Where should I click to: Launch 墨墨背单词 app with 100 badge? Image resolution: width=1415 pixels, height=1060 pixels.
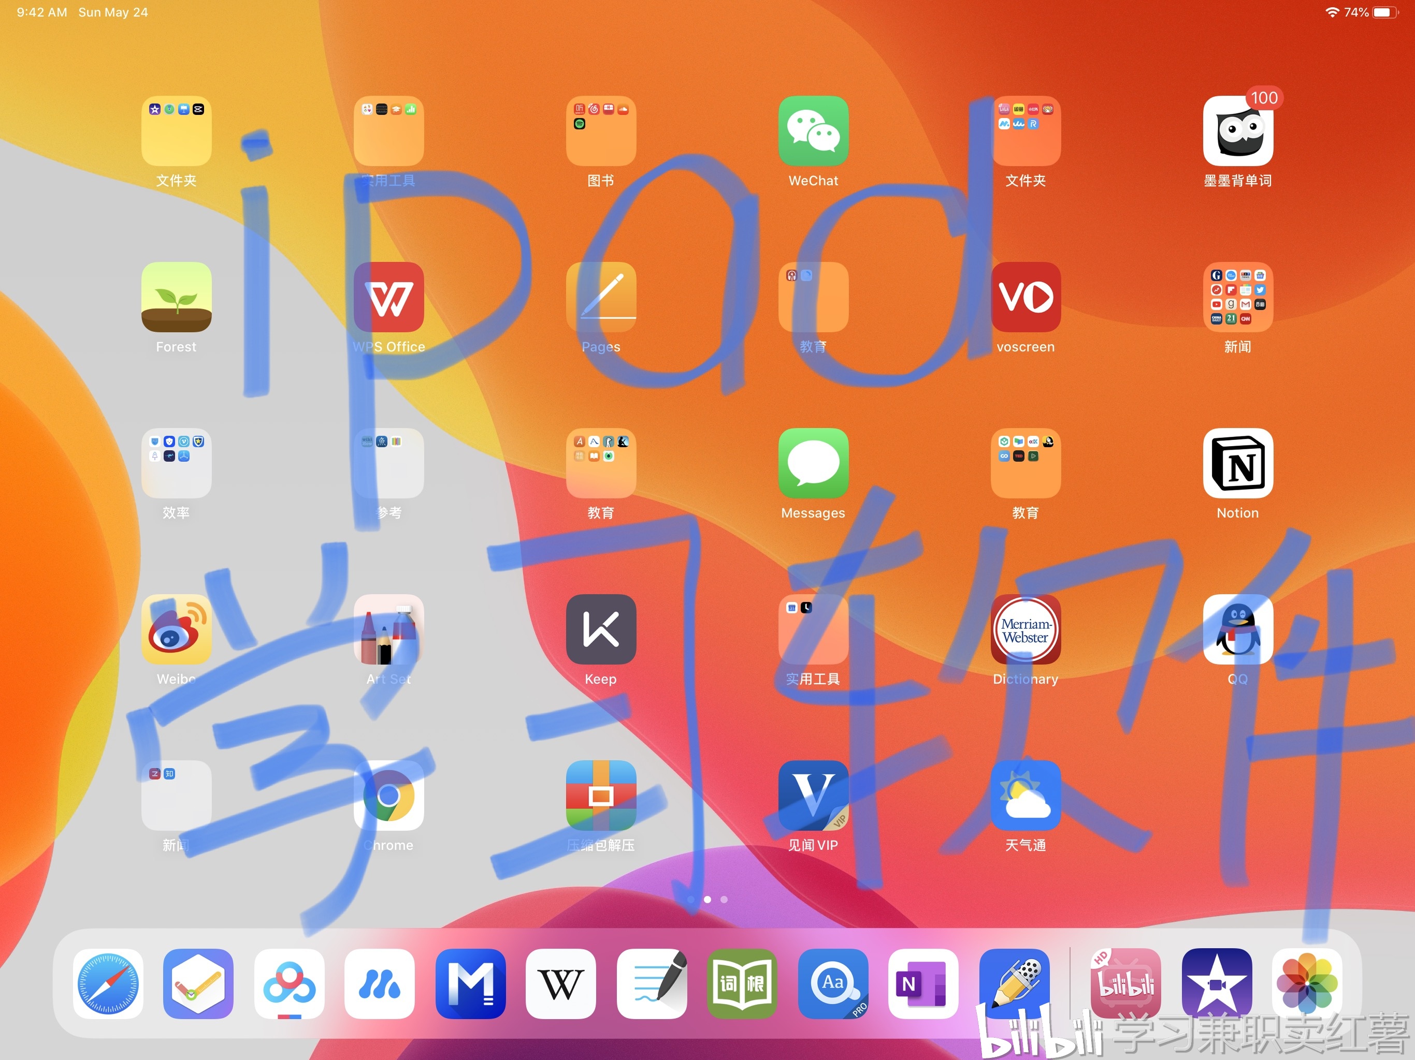(x=1238, y=131)
